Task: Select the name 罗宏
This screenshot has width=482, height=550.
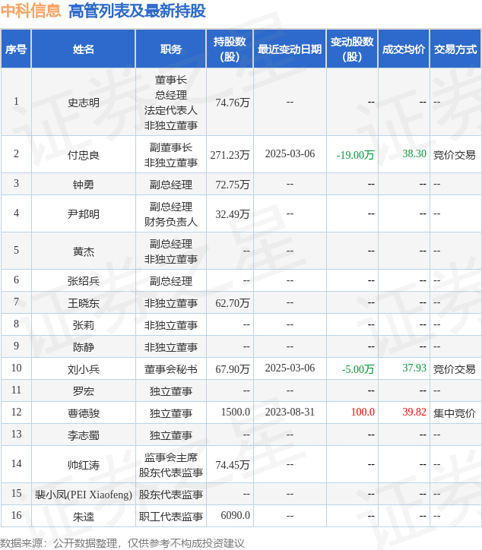Action: pos(84,390)
